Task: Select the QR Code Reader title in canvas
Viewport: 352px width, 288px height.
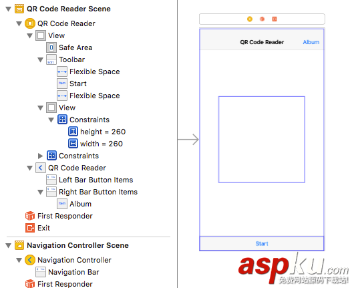Action: click(x=262, y=42)
